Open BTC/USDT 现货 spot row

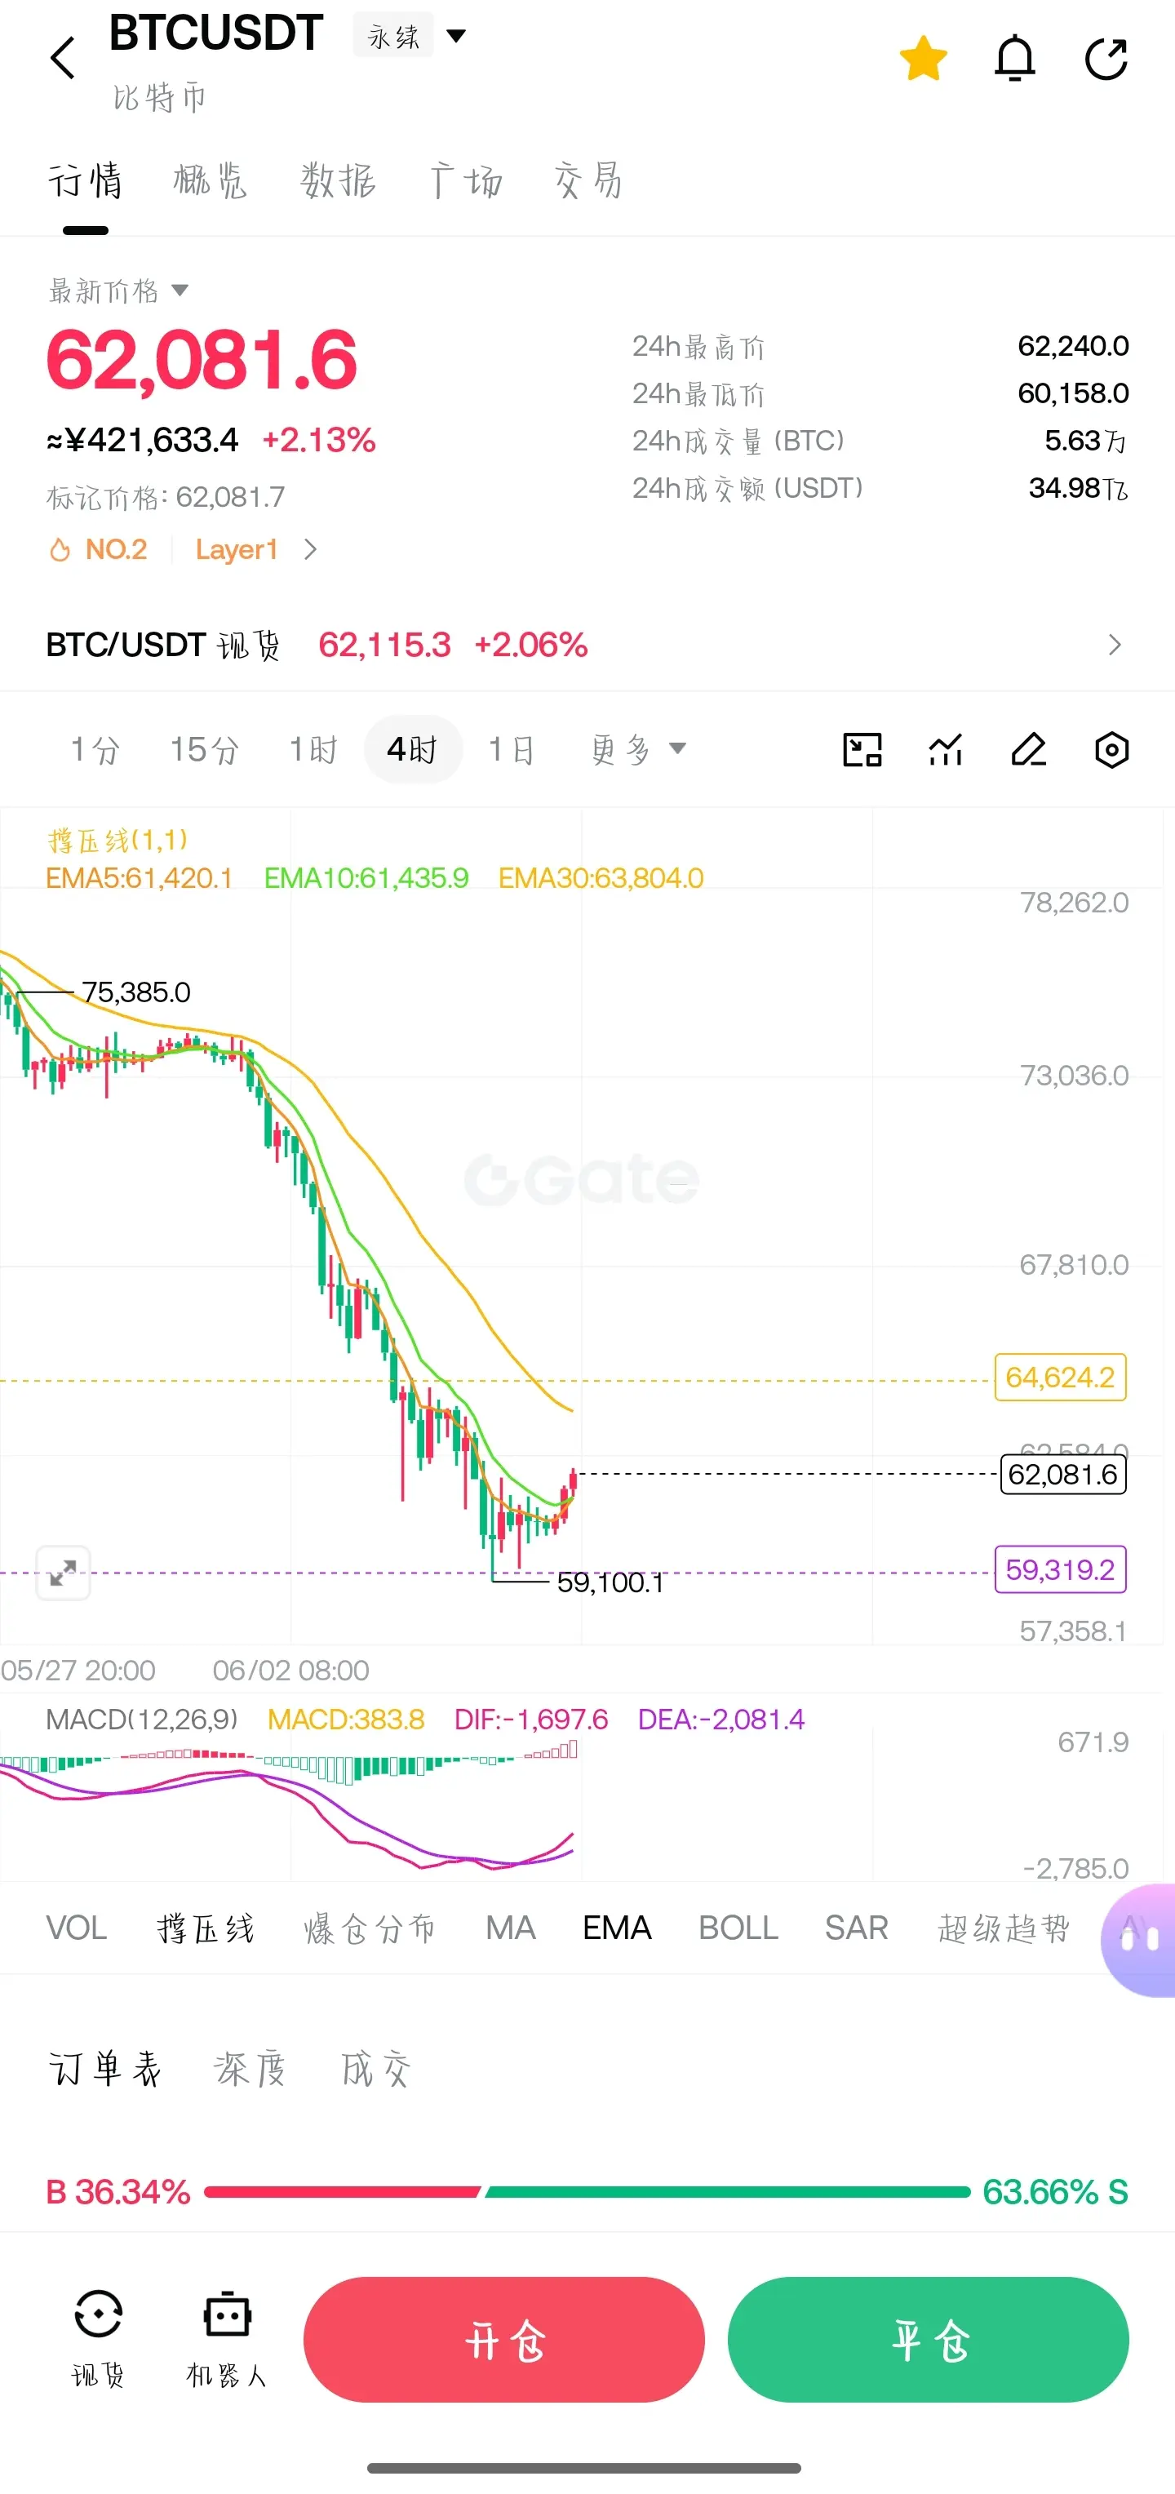coord(587,645)
